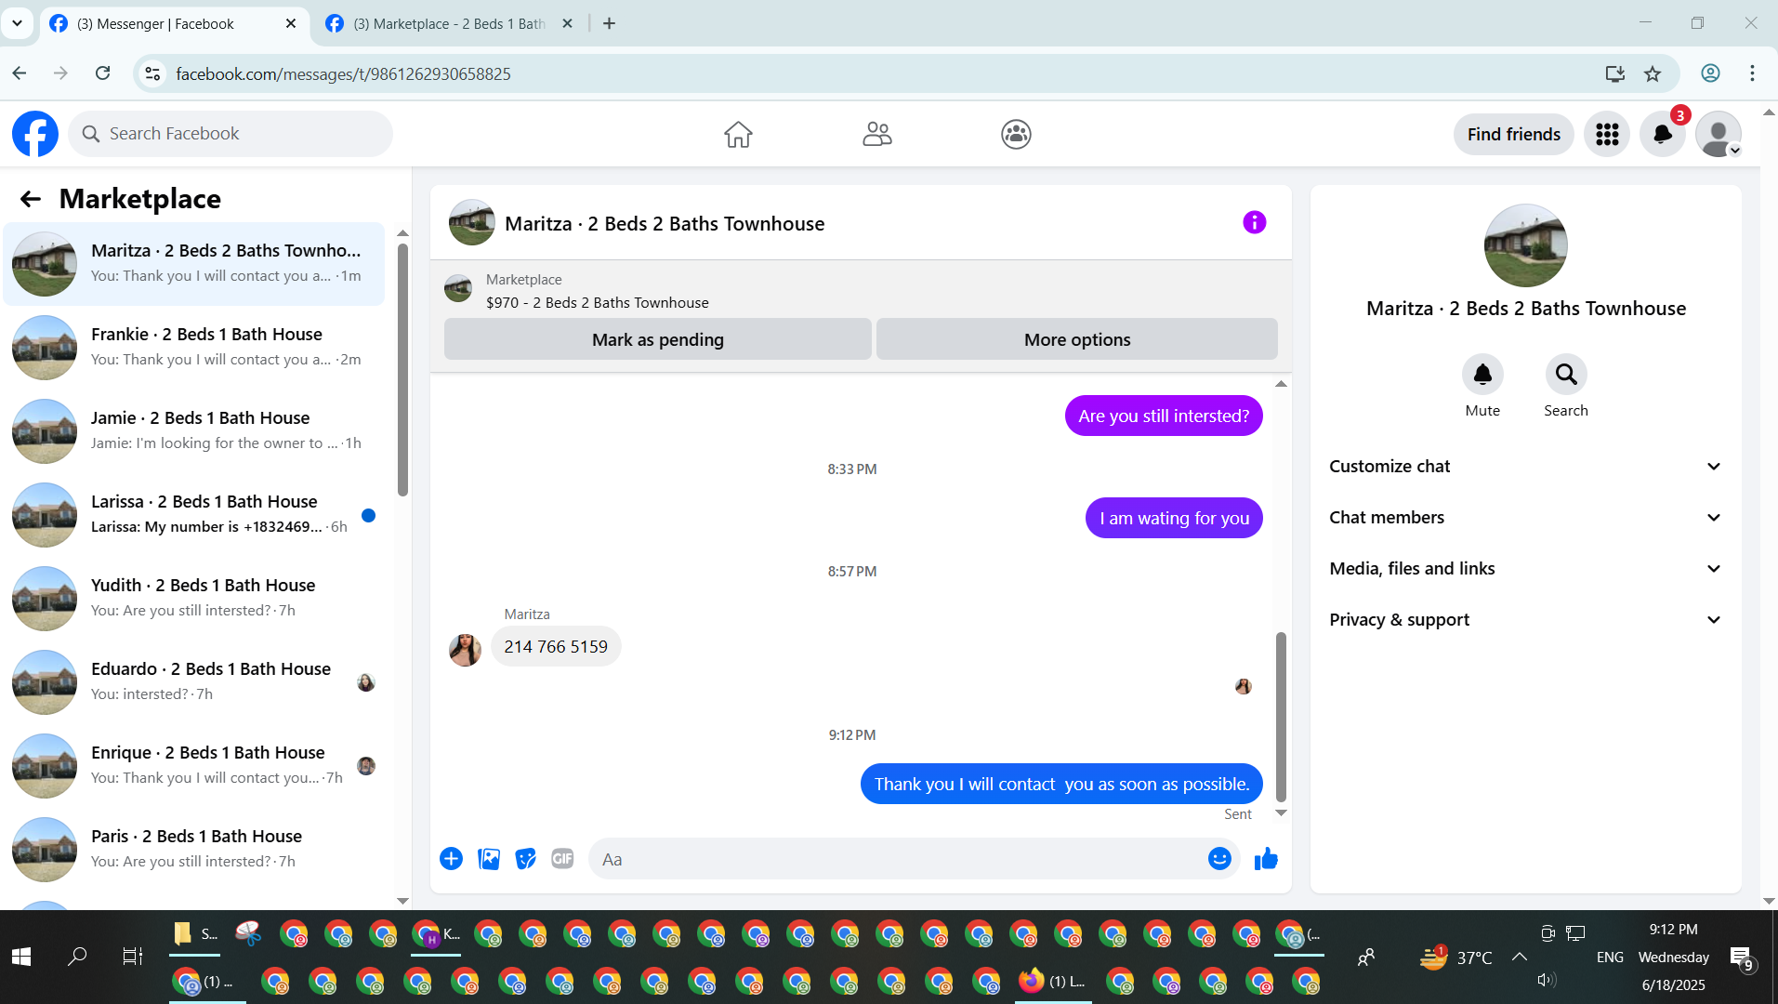Open conversation information purple icon
1778x1004 pixels.
[1254, 223]
